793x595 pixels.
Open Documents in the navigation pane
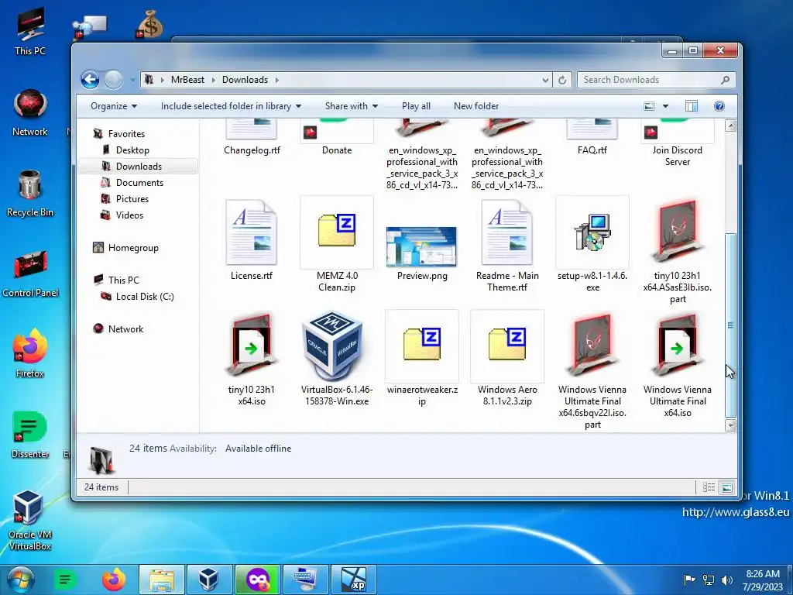139,183
